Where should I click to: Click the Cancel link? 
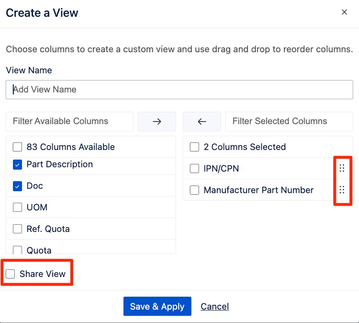point(214,307)
